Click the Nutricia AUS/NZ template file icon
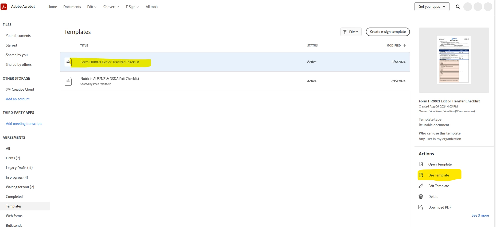Screen dimensions: 496x227 pos(68,81)
